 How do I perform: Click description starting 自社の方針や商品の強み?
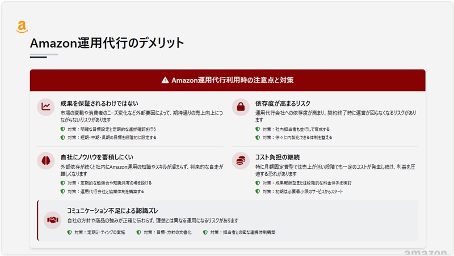pyautogui.click(x=153, y=220)
